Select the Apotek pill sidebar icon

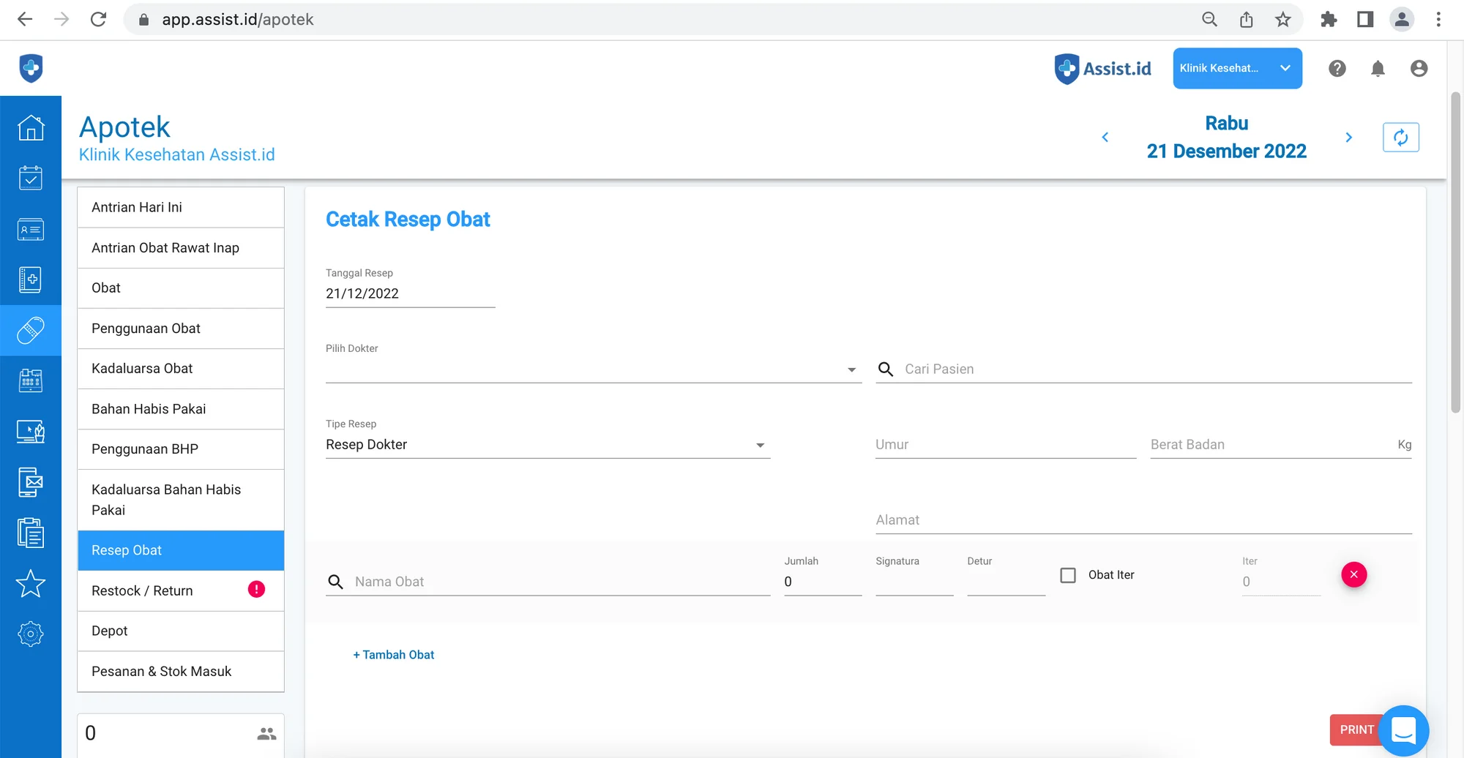point(31,330)
